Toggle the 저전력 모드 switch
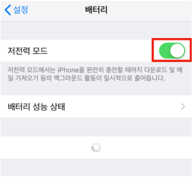The width and height of the screenshot is (192, 177). coord(172,50)
